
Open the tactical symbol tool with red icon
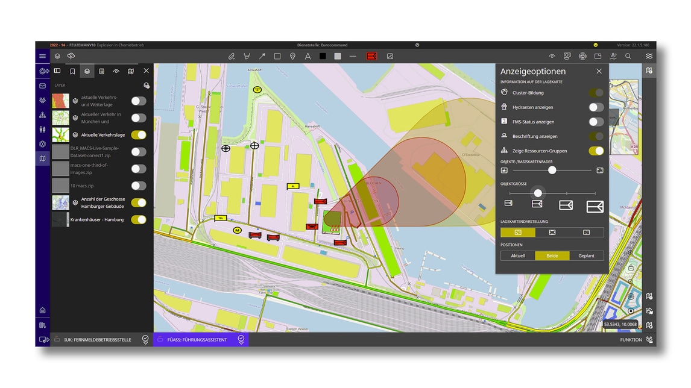[x=372, y=56]
